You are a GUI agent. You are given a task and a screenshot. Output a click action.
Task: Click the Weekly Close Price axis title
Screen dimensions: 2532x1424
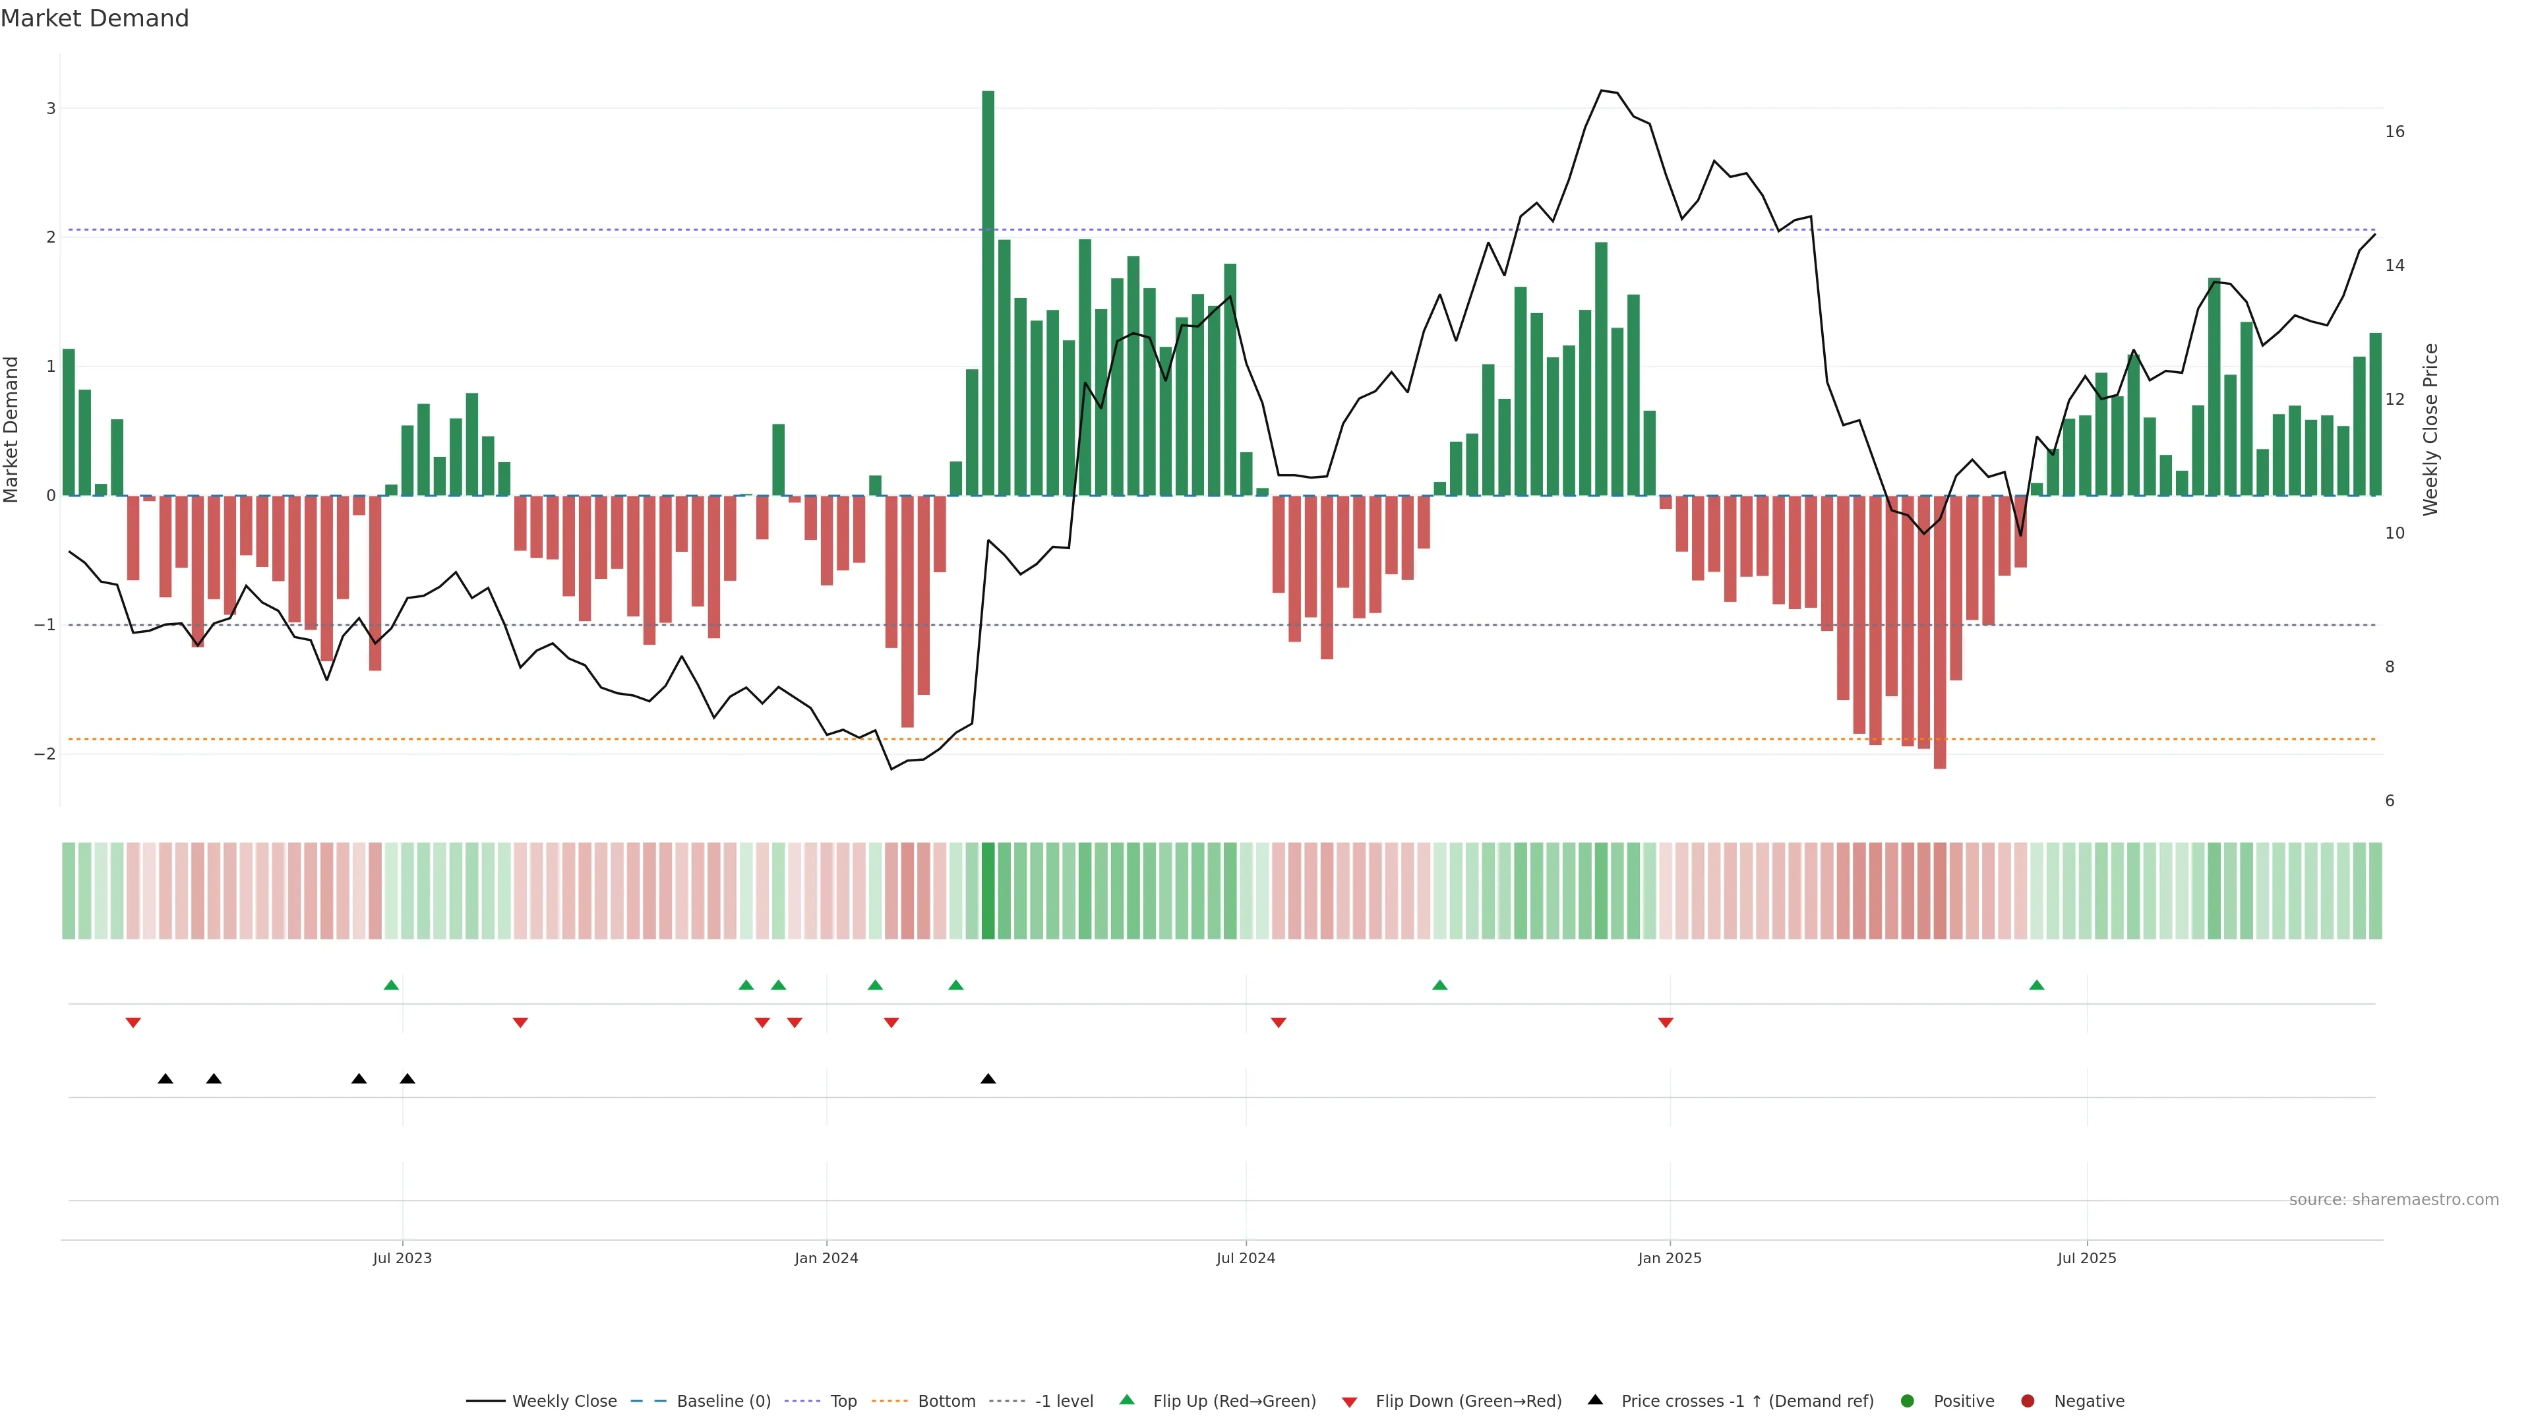point(2430,429)
